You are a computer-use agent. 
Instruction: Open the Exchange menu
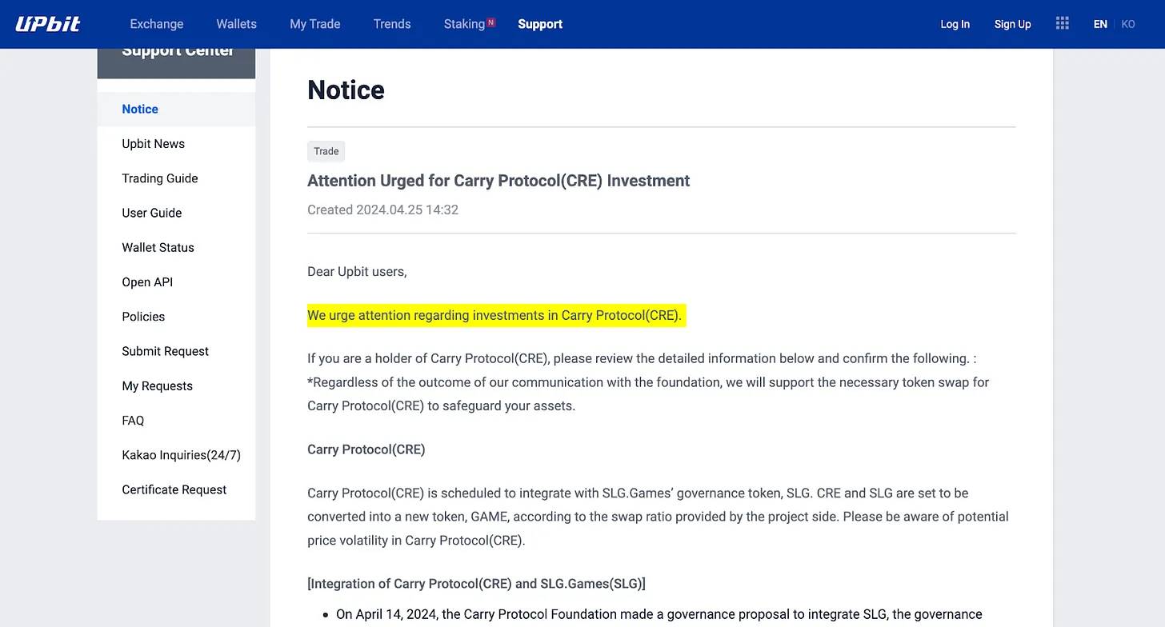click(x=157, y=24)
